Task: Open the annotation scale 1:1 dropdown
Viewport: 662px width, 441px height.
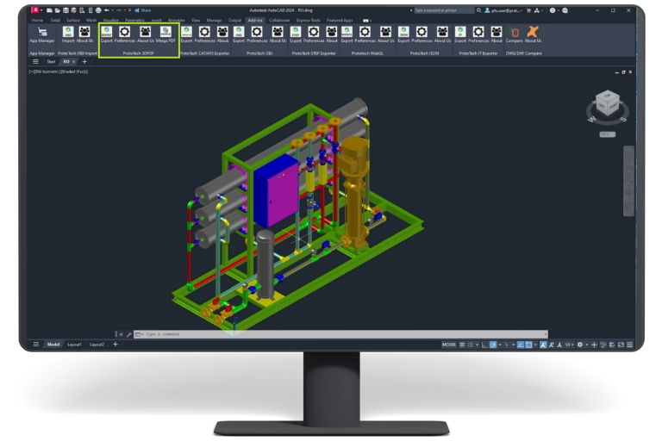Action: (570, 345)
